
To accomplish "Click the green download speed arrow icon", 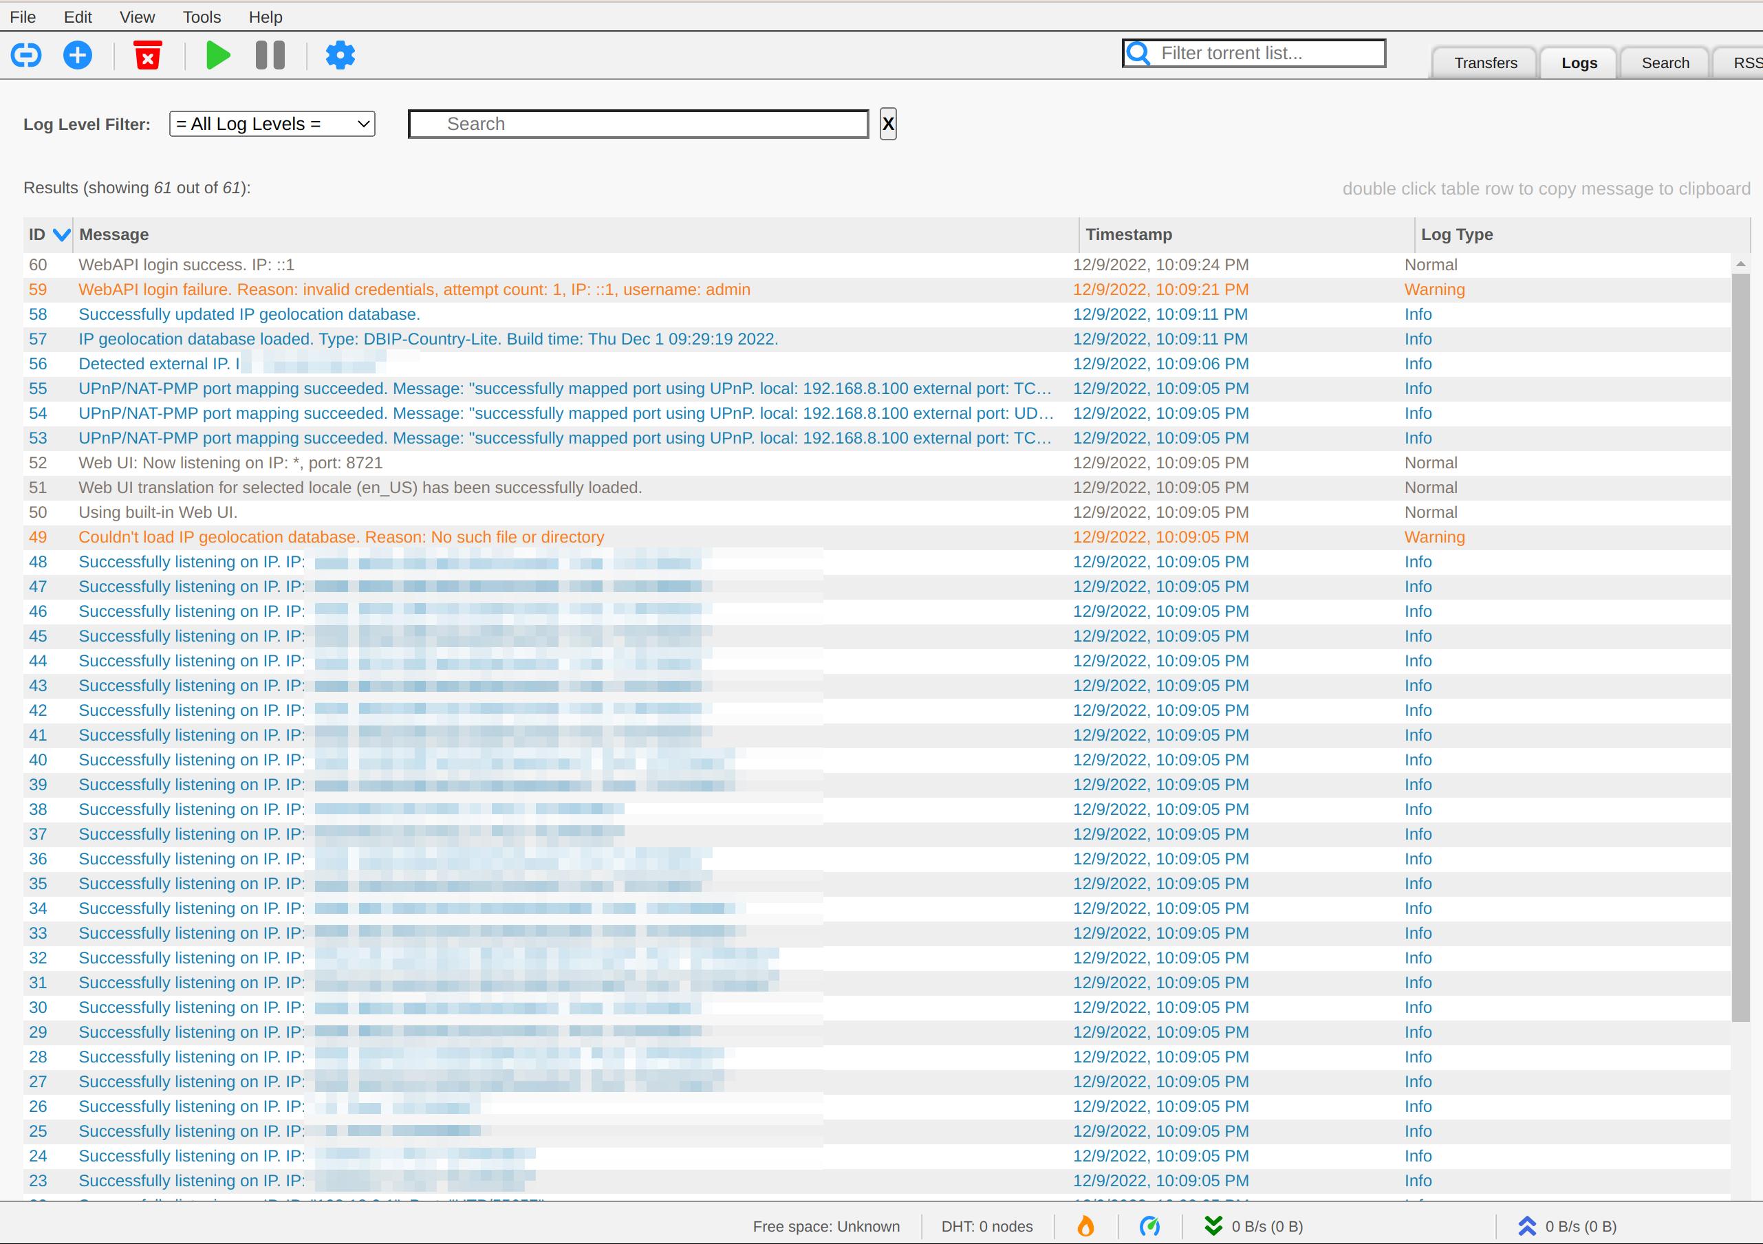I will click(x=1213, y=1226).
